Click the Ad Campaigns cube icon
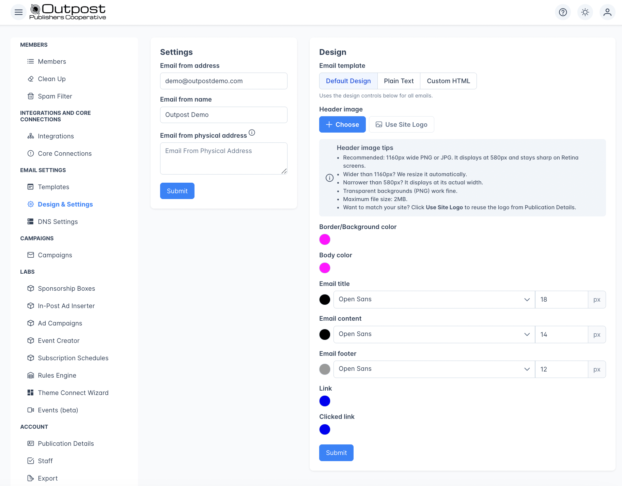Image resolution: width=622 pixels, height=486 pixels. (x=31, y=323)
